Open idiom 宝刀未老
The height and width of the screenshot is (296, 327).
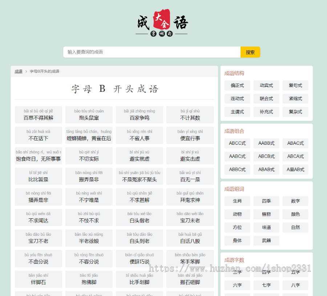point(190,218)
